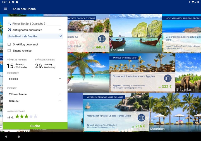This screenshot has height=141, width=201.
Task: Click the Ab in den Urlaub title
Action: pyautogui.click(x=24, y=9)
